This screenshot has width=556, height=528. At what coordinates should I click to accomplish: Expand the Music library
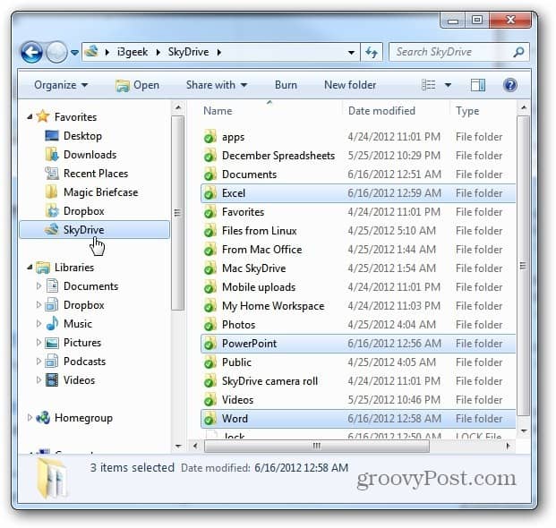[x=39, y=324]
